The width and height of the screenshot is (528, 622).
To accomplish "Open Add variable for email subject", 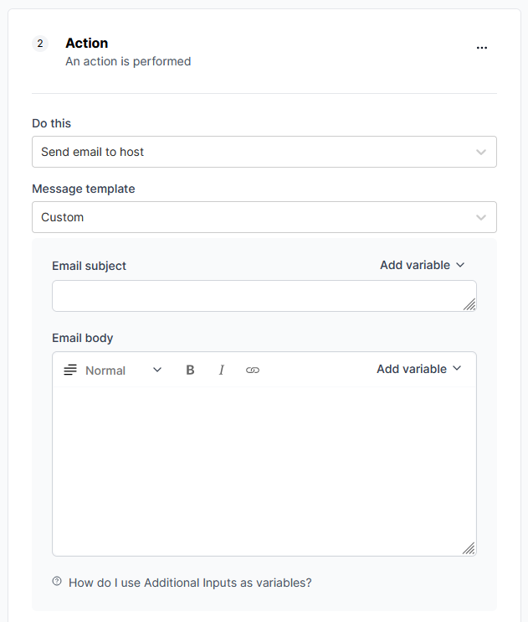I will click(423, 265).
